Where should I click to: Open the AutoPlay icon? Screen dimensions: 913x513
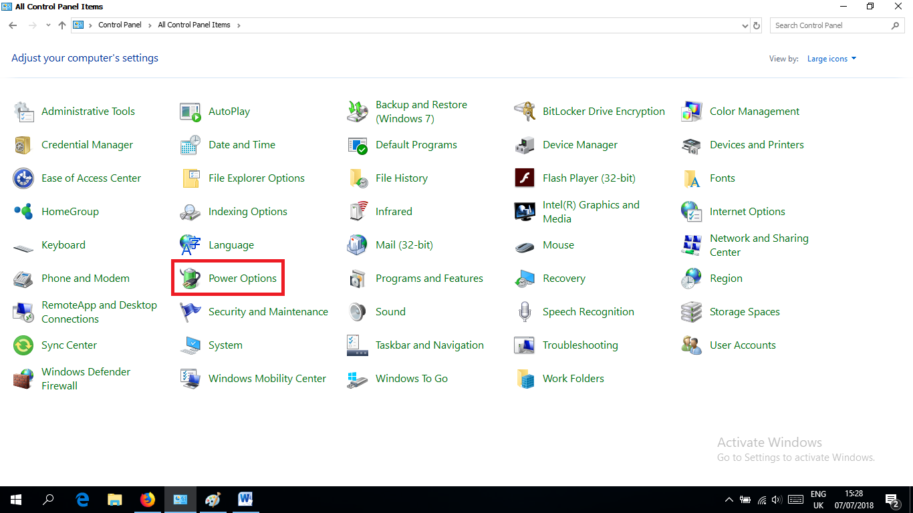point(190,112)
